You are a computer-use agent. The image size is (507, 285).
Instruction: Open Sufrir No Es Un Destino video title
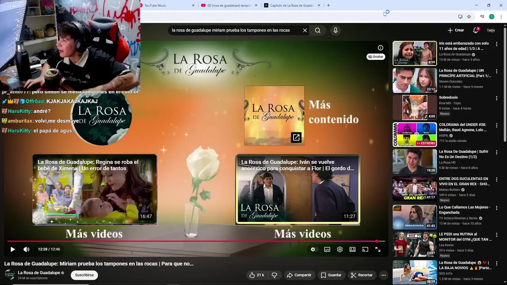coord(464,154)
